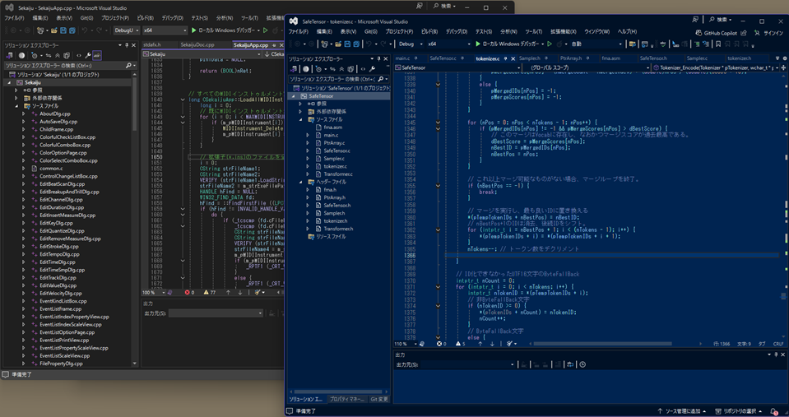Open the Help menu in SafeTensor window
Image resolution: width=789 pixels, height=417 pixels.
(627, 31)
